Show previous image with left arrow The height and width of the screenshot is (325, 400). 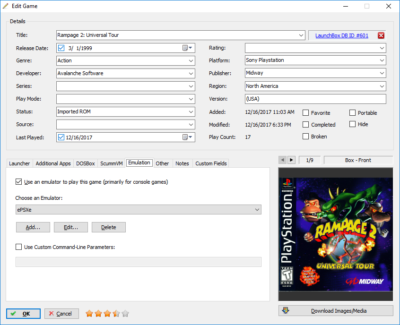click(282, 160)
